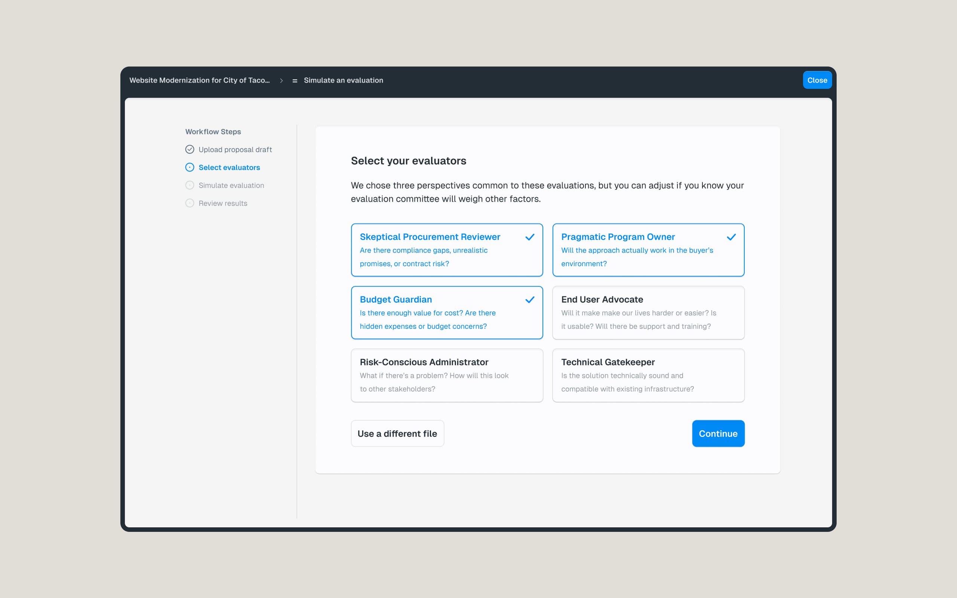The width and height of the screenshot is (957, 598).
Task: Click the equals menu icon before Simulate an evaluation
Action: coord(295,81)
